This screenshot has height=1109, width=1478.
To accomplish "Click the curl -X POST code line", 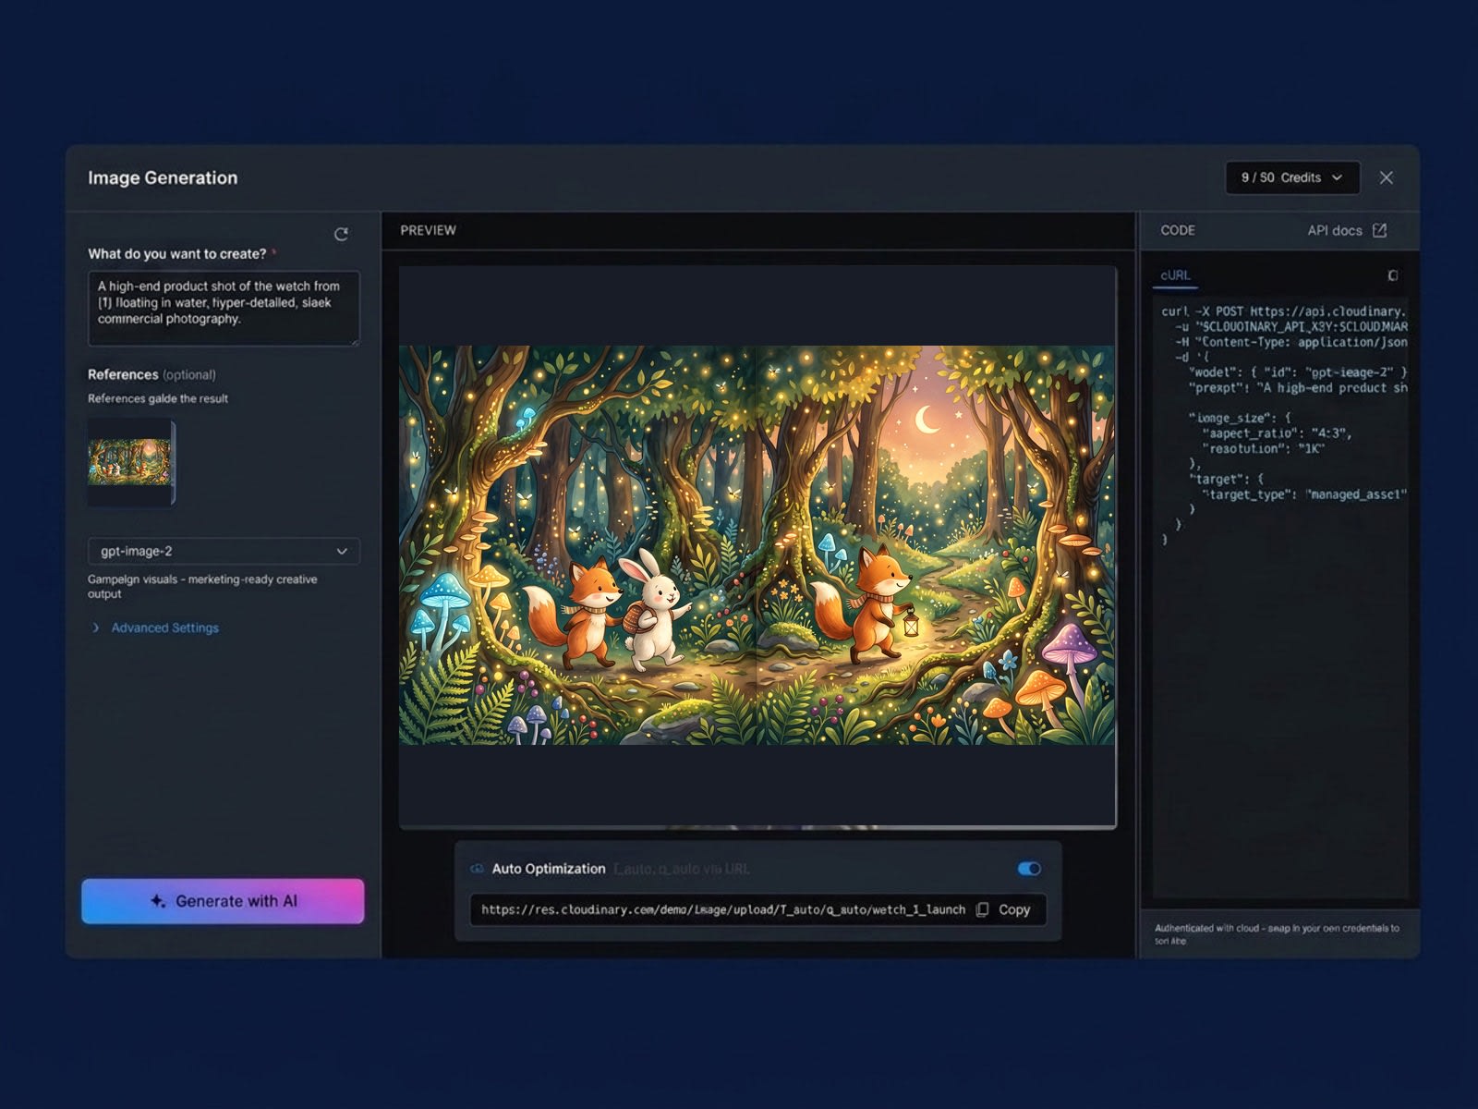I will pyautogui.click(x=1284, y=311).
